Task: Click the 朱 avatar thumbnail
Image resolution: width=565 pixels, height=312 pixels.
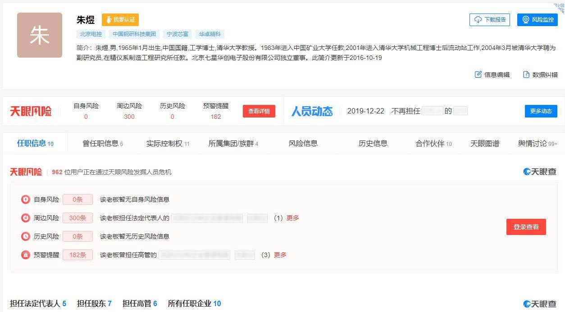Action: [40, 35]
